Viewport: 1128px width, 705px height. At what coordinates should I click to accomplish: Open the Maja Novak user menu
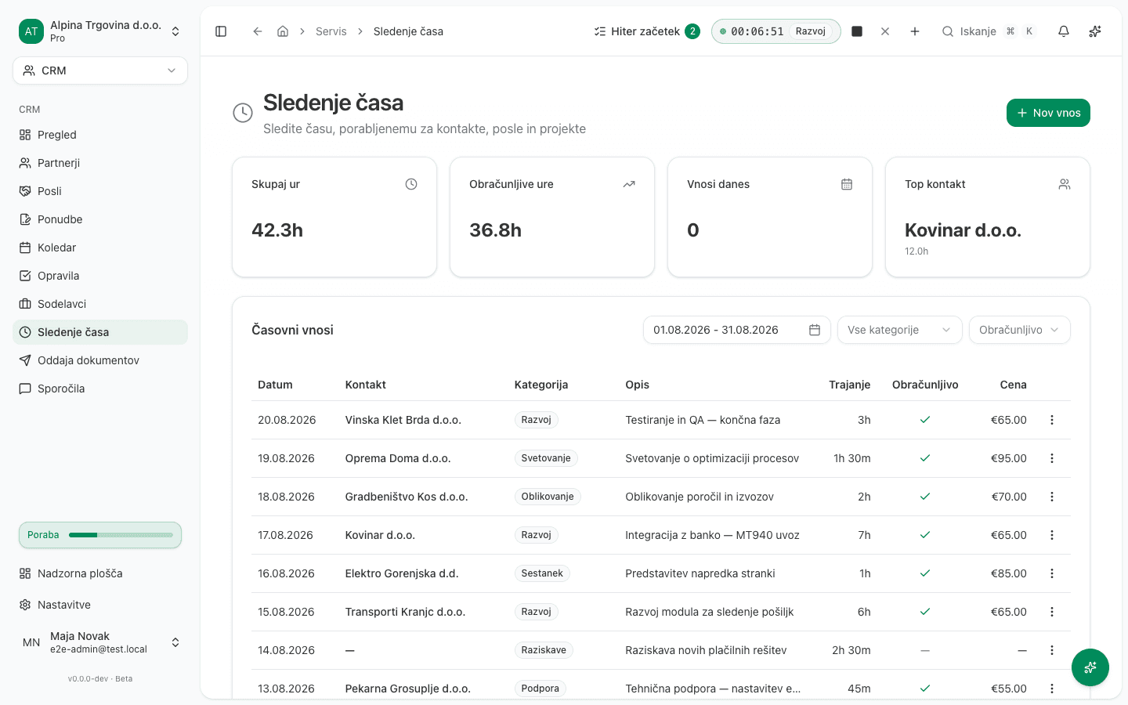click(100, 642)
